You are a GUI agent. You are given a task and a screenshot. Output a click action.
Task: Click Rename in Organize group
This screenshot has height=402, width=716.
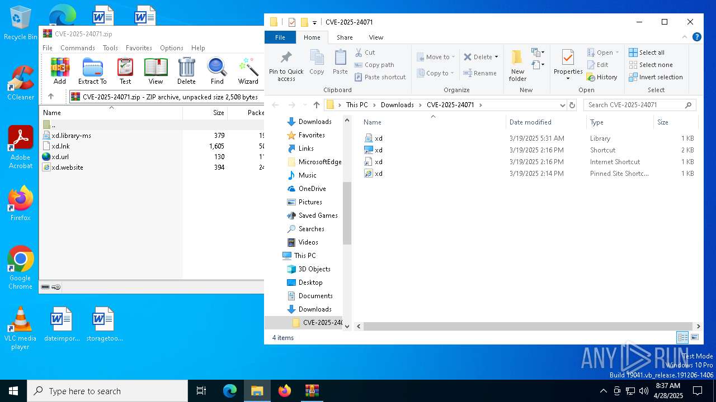tap(480, 73)
